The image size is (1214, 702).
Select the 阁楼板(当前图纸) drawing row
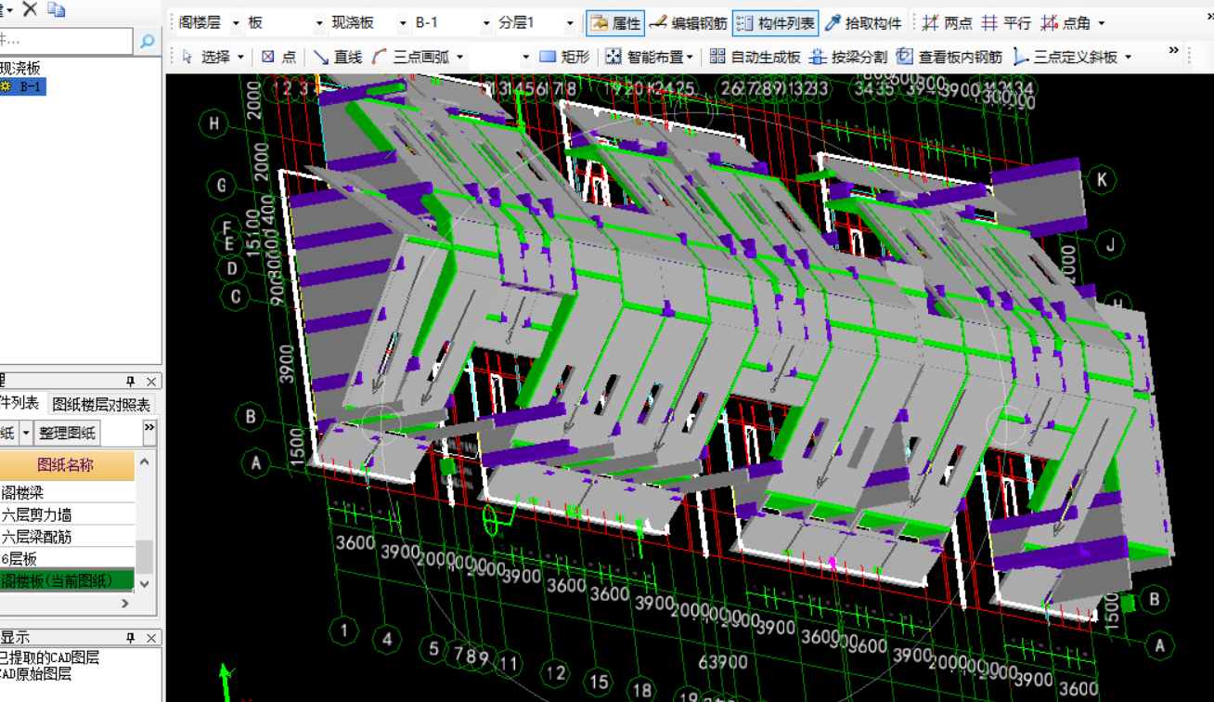point(67,581)
